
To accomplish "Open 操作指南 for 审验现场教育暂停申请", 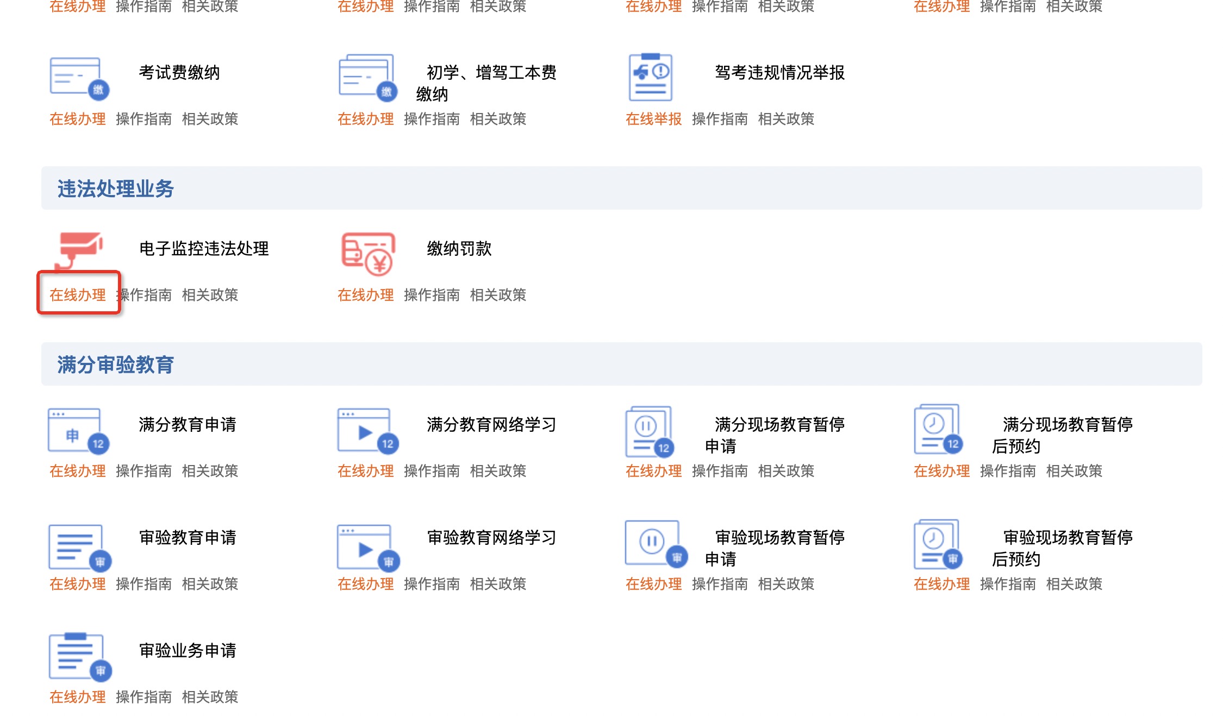I will coord(720,584).
